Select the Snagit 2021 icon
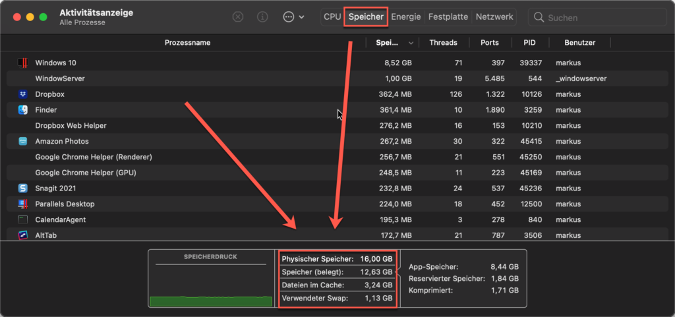This screenshot has width=675, height=317. (x=23, y=188)
